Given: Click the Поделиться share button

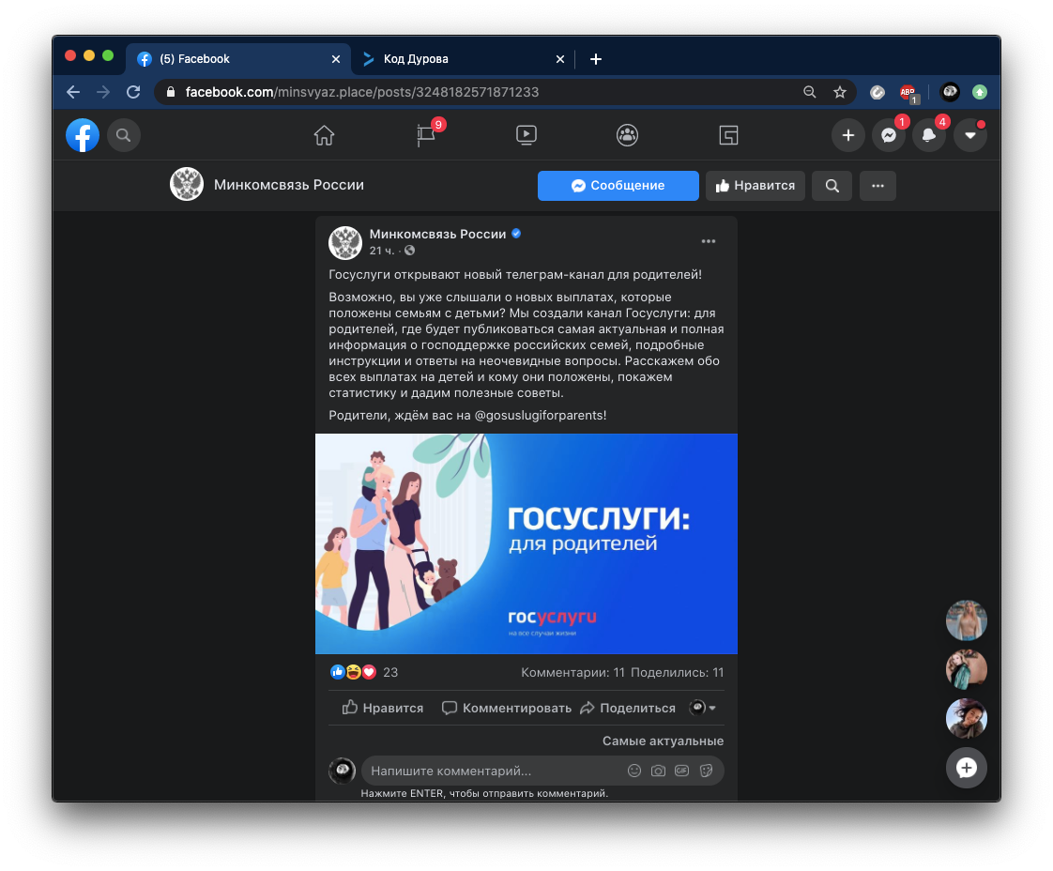Looking at the screenshot, I should (628, 708).
